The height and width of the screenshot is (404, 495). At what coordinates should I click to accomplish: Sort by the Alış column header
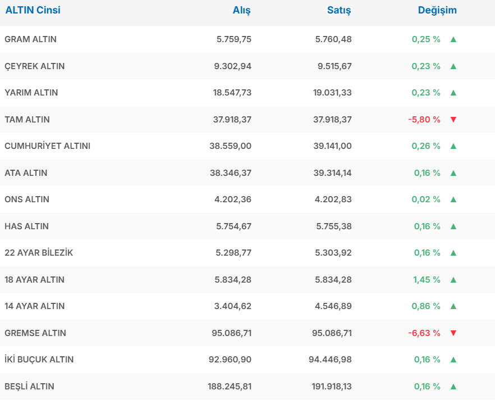[x=241, y=10]
